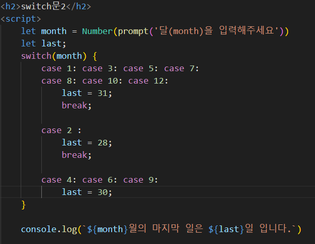The width and height of the screenshot is (315, 244).
Task: Click 'month' inside switch parentheses
Action: click(x=69, y=56)
